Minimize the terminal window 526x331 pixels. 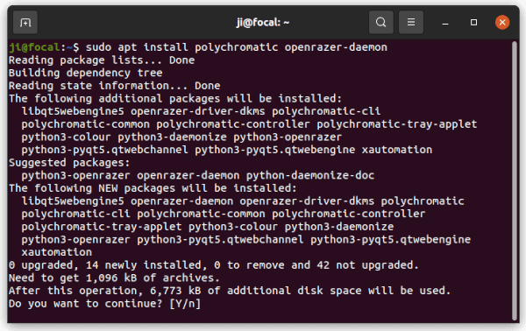445,23
